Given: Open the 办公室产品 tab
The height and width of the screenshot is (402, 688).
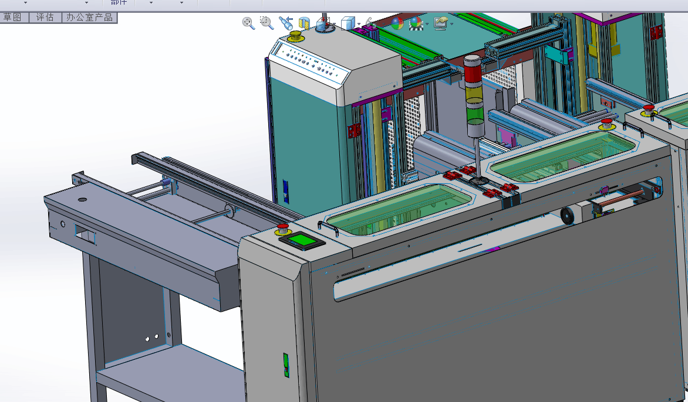Looking at the screenshot, I should point(89,17).
